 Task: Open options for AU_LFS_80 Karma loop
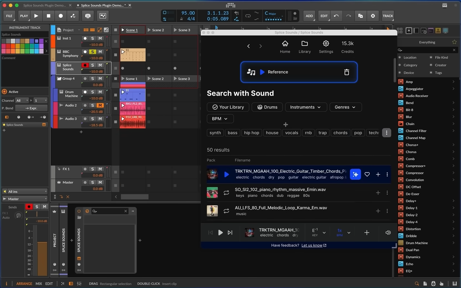[387, 211]
